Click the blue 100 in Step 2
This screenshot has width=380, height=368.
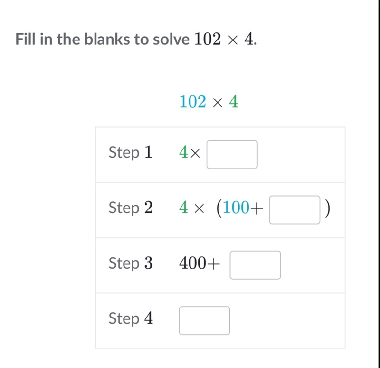(x=236, y=208)
